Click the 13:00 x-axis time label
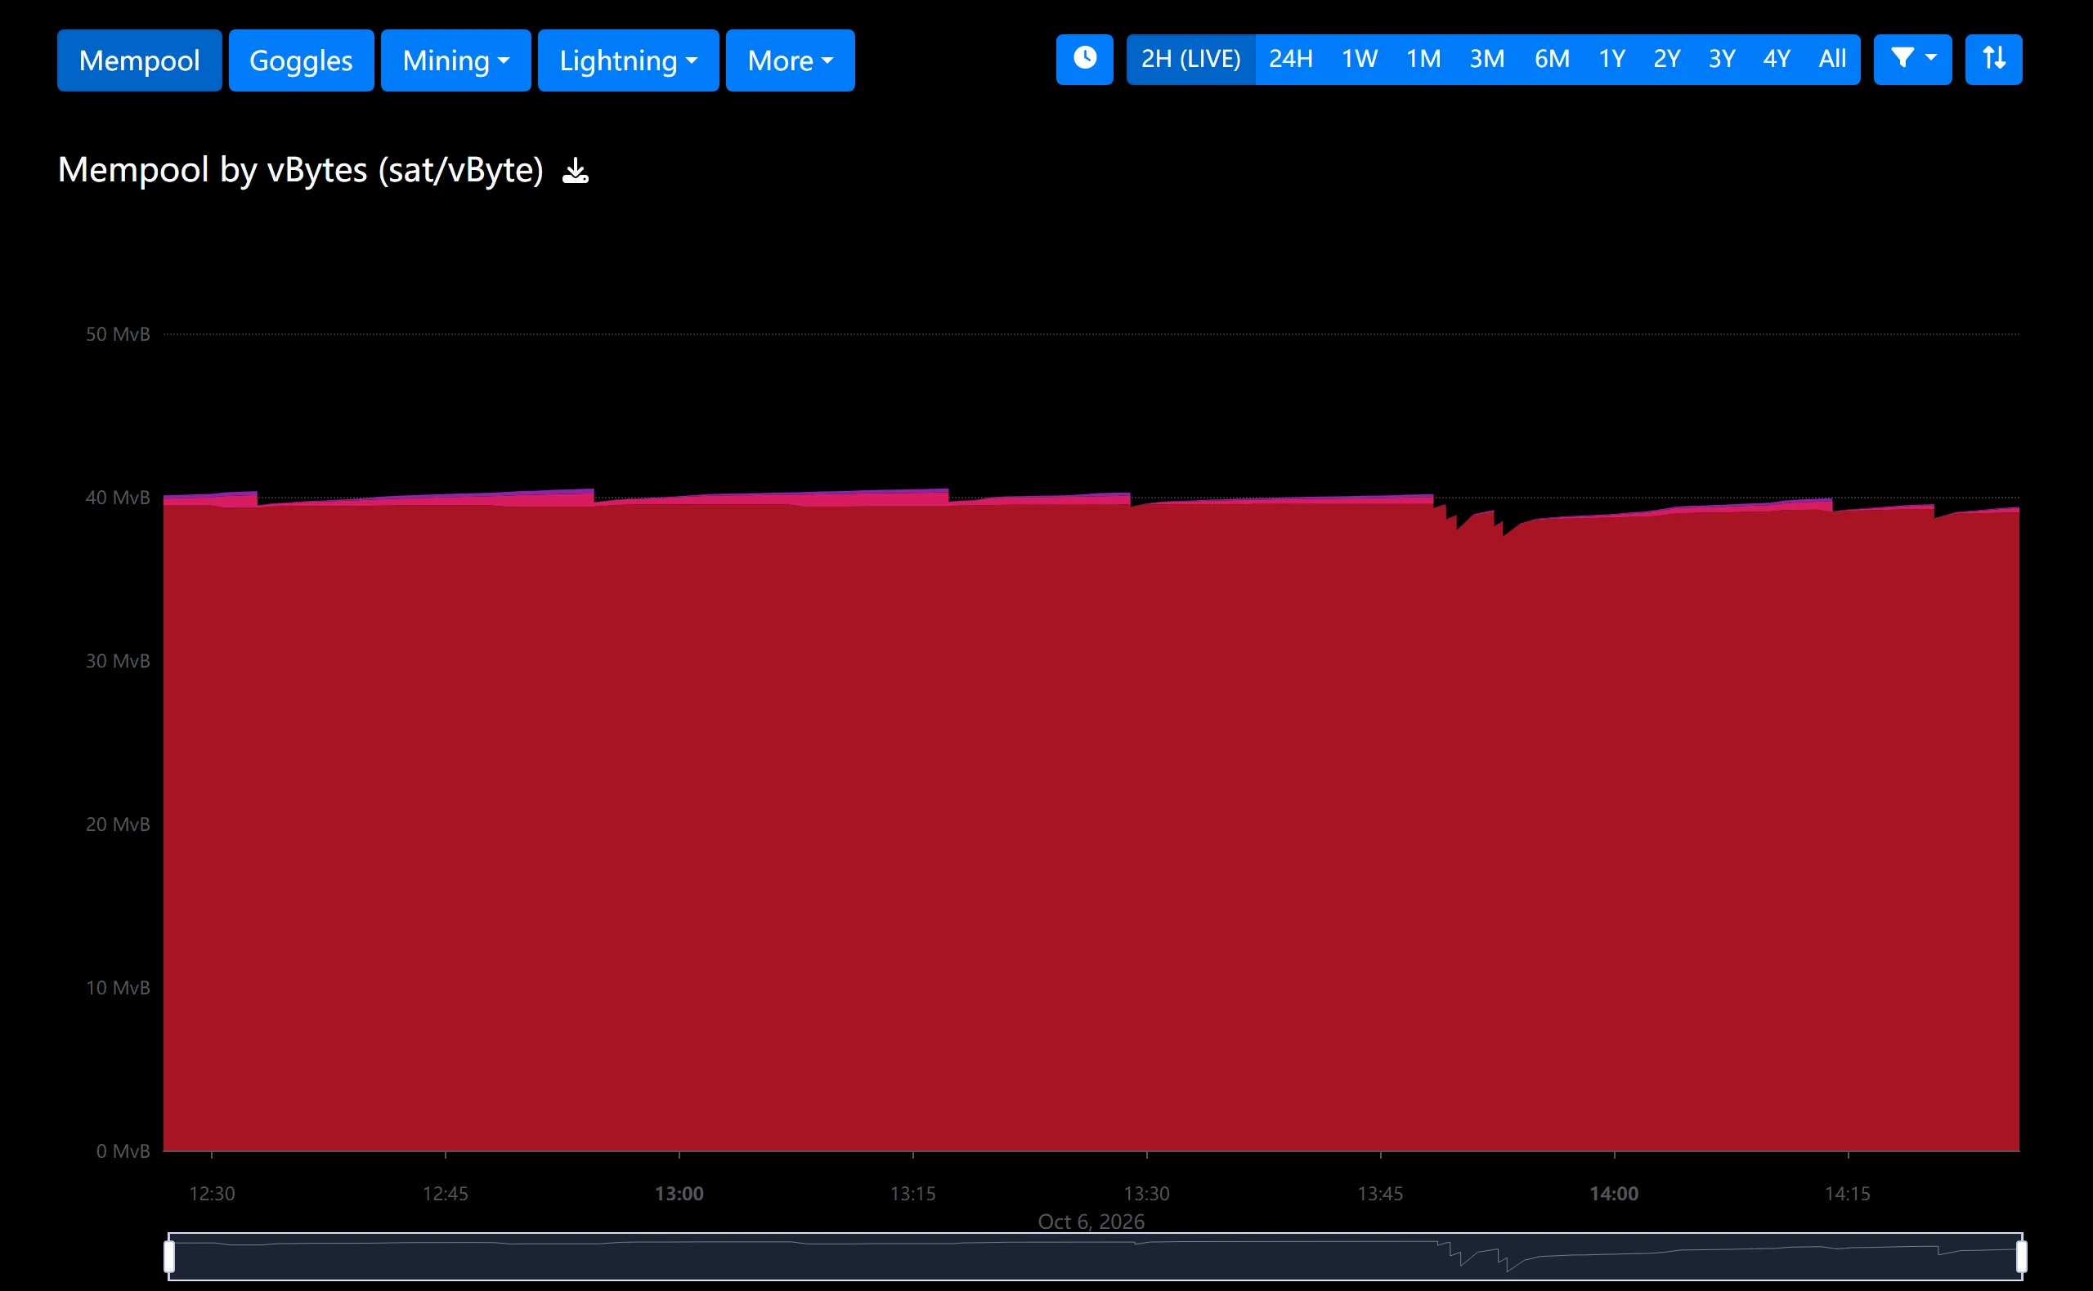Screen dimensions: 2093x1291 coord(679,1194)
